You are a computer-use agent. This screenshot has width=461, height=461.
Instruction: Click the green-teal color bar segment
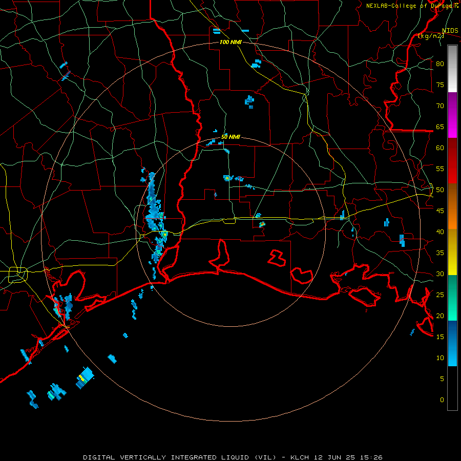point(452,298)
